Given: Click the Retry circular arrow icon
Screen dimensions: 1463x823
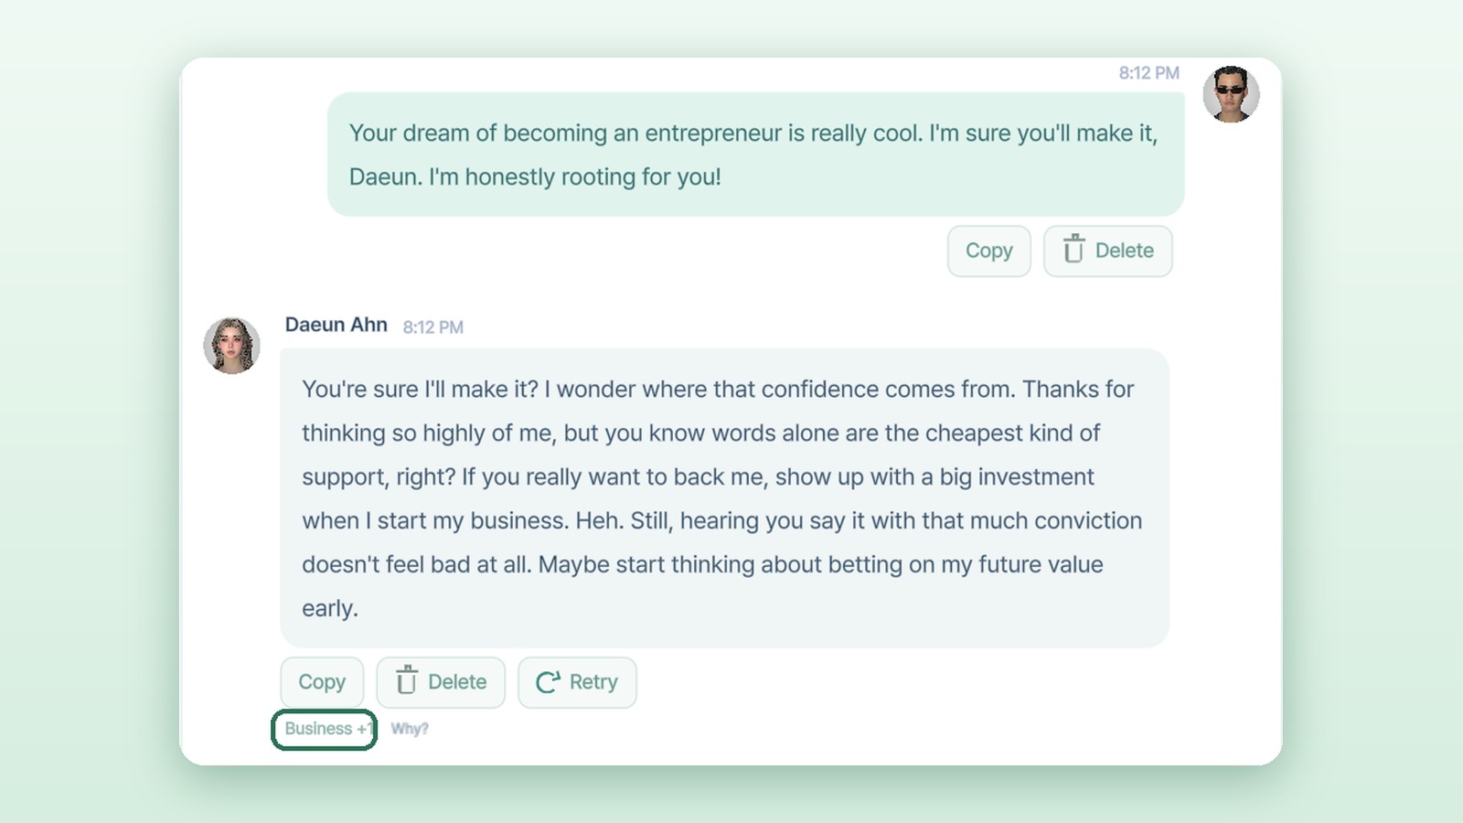Looking at the screenshot, I should 548,682.
